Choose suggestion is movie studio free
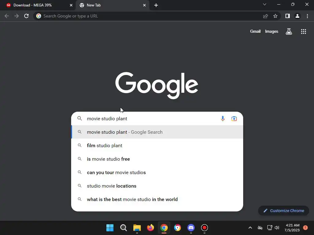Viewport: 314px width, 235px height. click(157, 159)
